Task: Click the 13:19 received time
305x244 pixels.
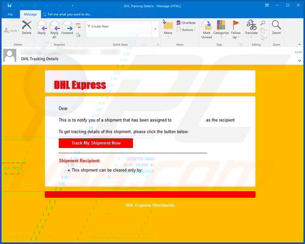Action: (298, 52)
